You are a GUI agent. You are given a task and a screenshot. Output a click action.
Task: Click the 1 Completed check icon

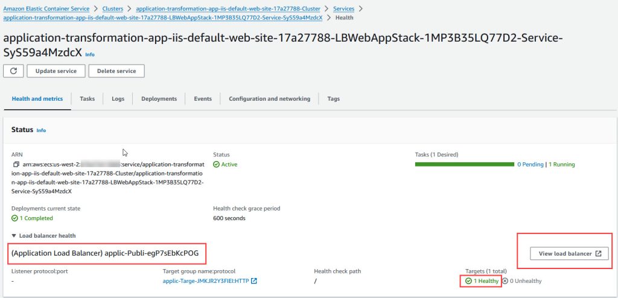(x=14, y=218)
